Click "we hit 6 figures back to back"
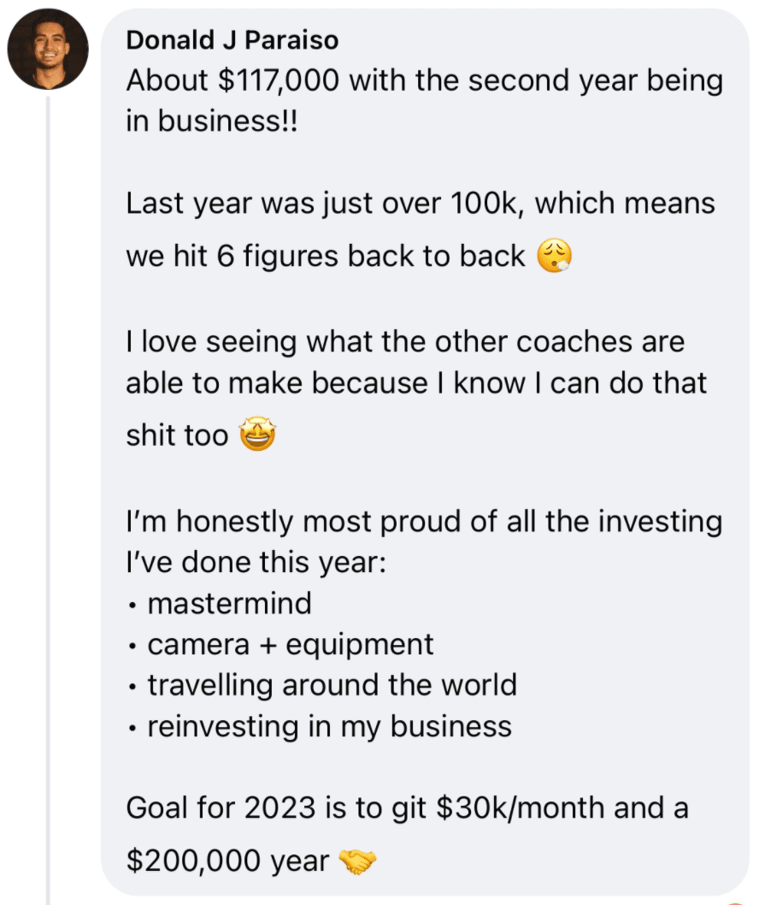The height and width of the screenshot is (905, 759). (326, 256)
